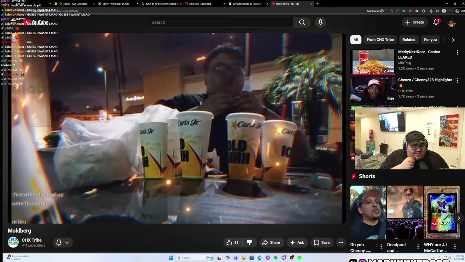Open Microsoft Edge from the taskbar
The width and height of the screenshot is (465, 262).
[260, 258]
